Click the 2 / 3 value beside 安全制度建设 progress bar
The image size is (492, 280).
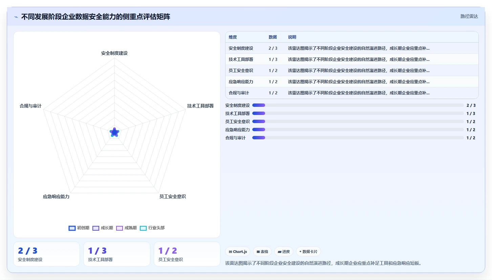471,105
